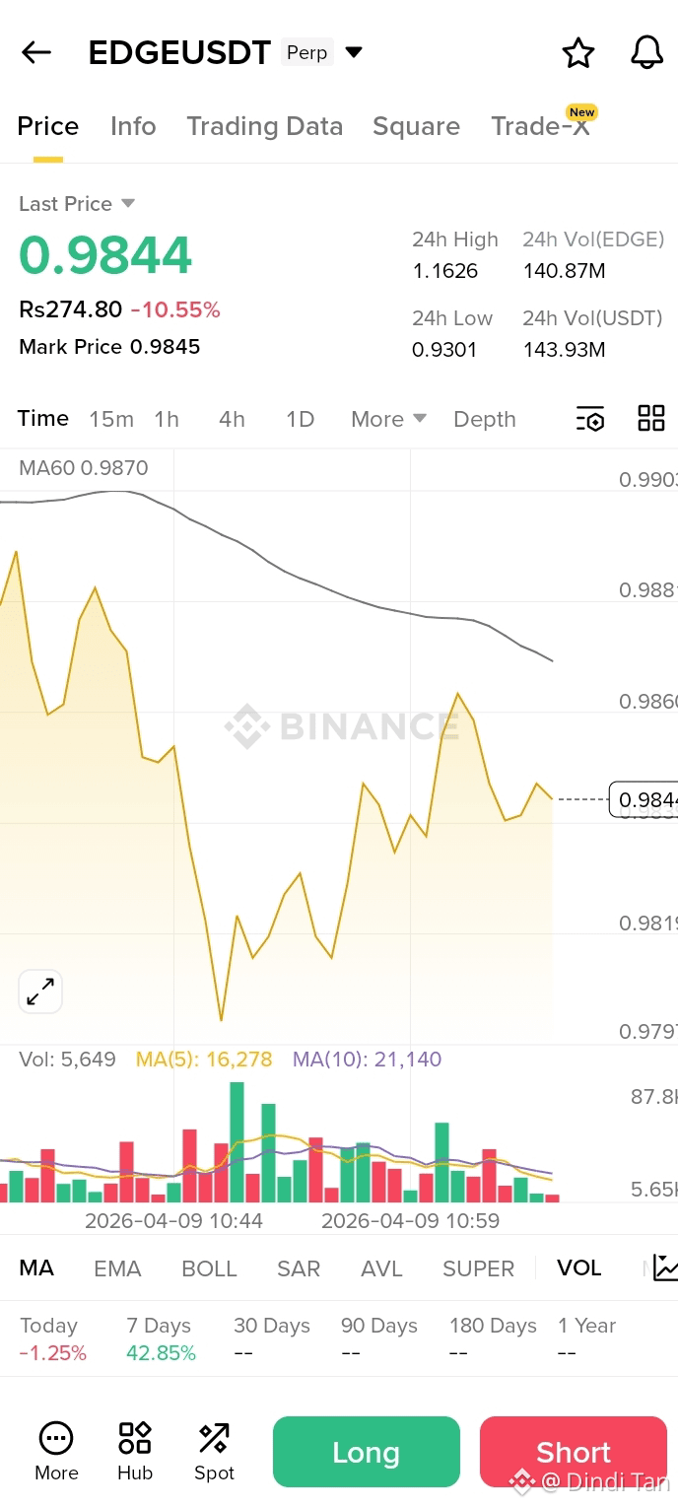Image resolution: width=678 pixels, height=1507 pixels.
Task: Open the four-square layout grid icon
Action: coord(651,418)
